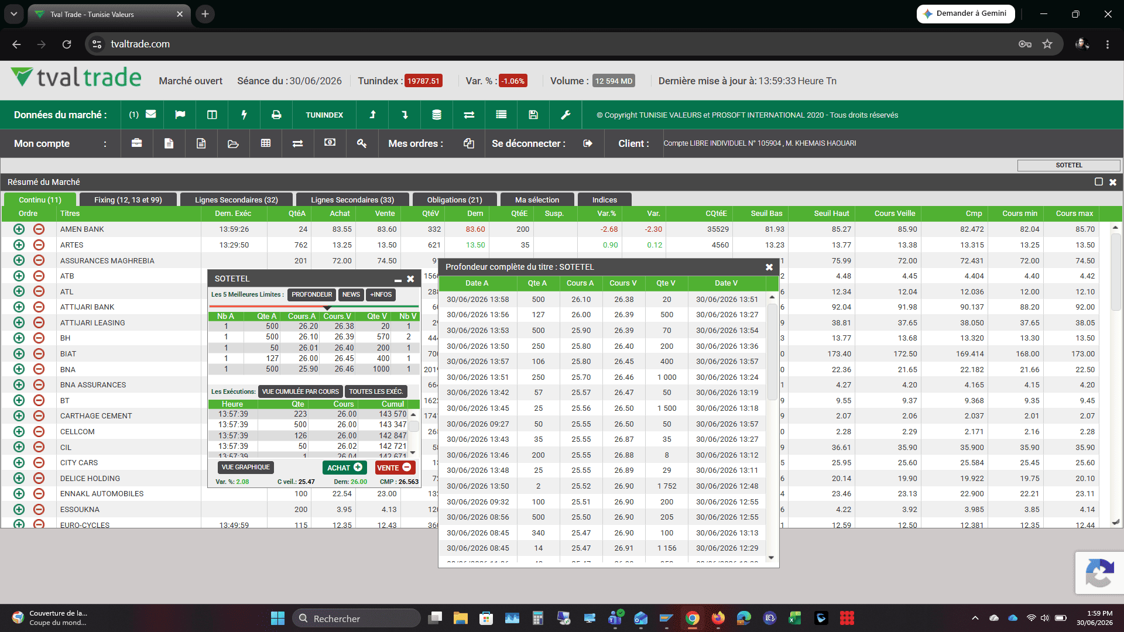Screen dimensions: 1124x632
Task: Click the red VENTE button
Action: pos(395,468)
